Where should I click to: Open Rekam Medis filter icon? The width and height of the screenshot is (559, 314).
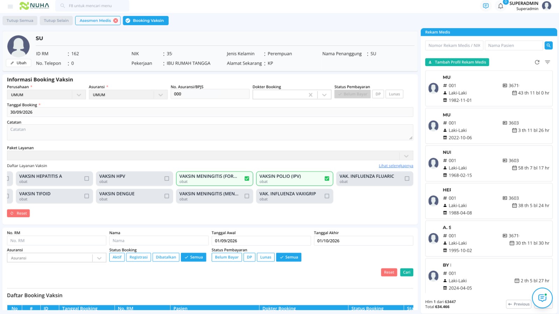547,62
